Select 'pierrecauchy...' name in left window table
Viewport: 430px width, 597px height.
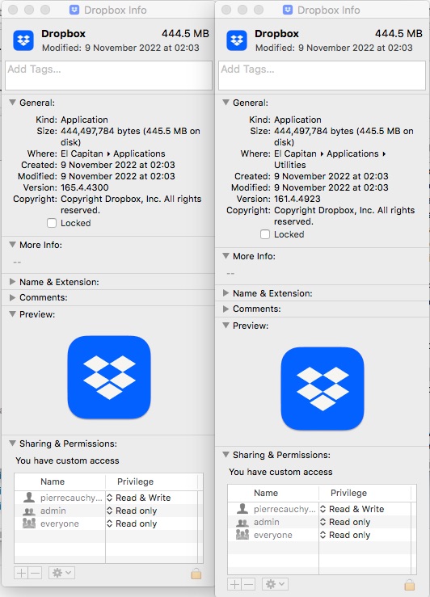pos(71,498)
